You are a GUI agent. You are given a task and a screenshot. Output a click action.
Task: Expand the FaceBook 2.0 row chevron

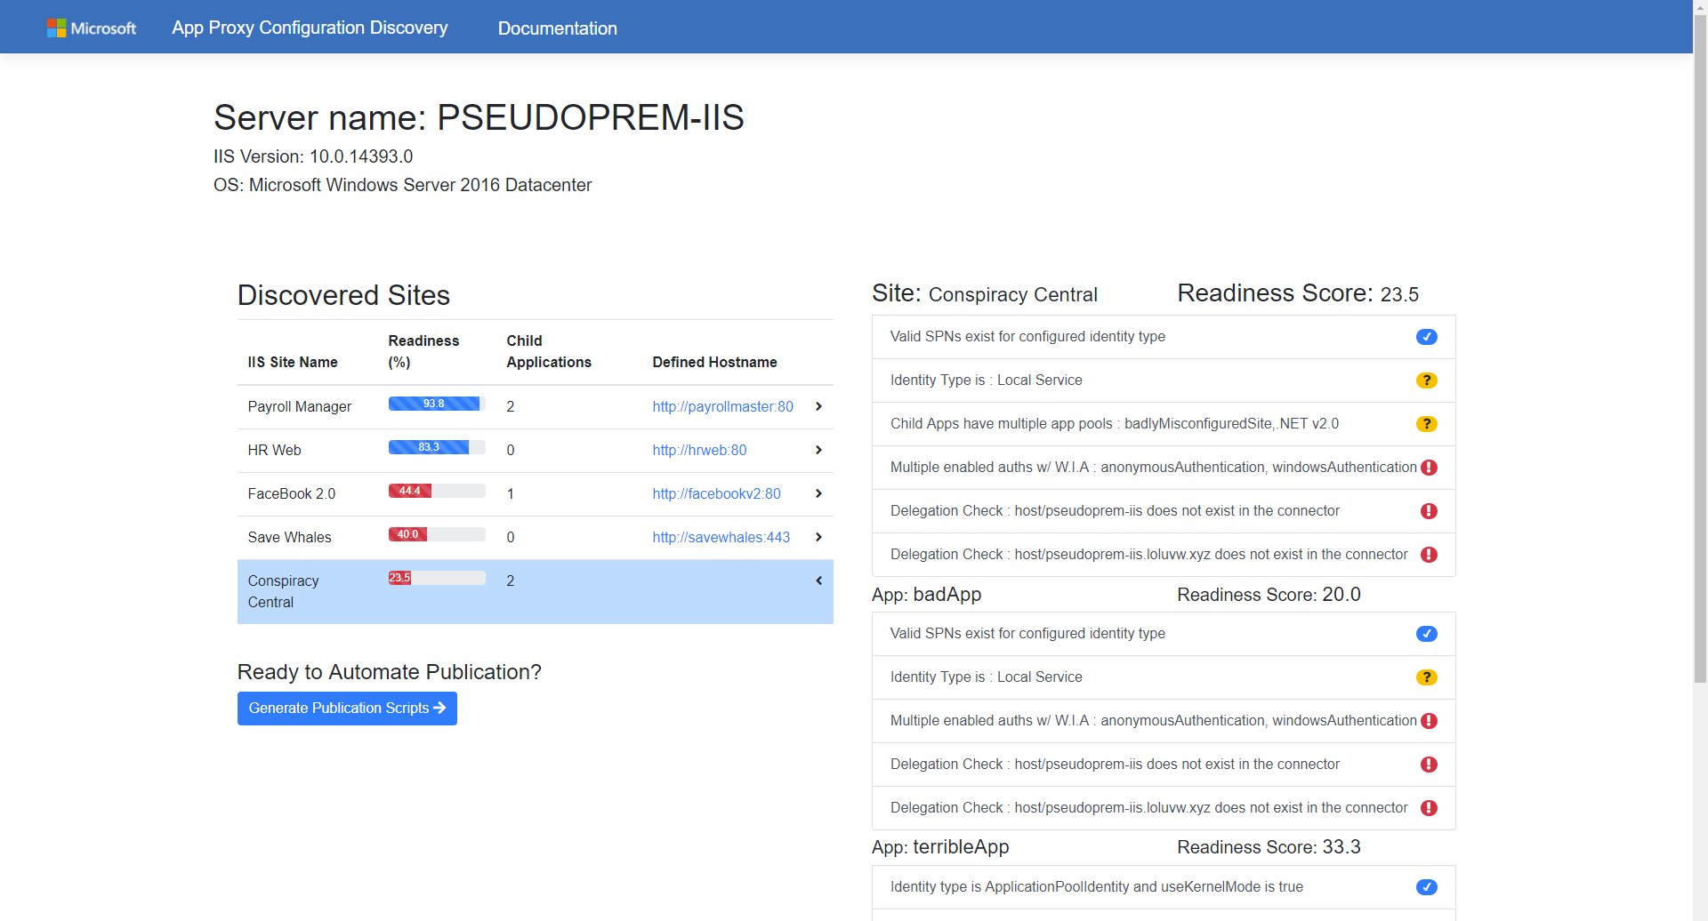pos(818,493)
